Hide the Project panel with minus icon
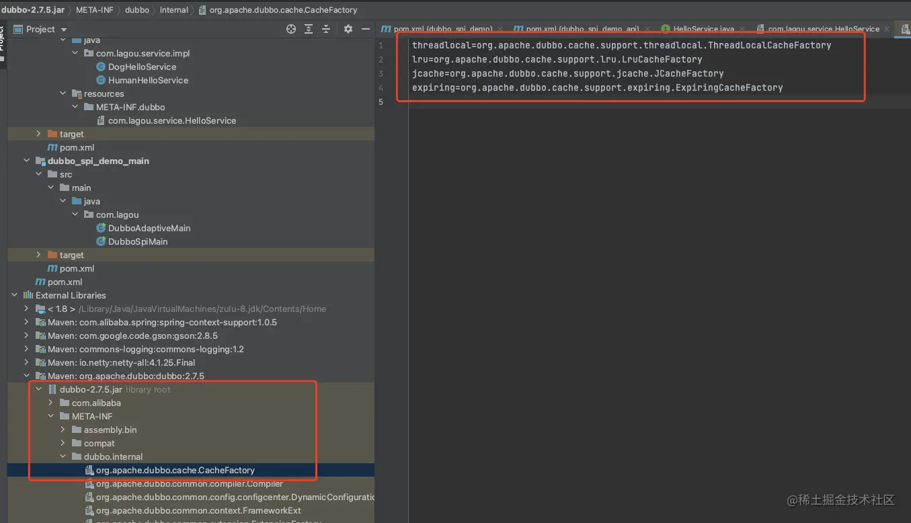Viewport: 911px width, 523px height. tap(366, 29)
